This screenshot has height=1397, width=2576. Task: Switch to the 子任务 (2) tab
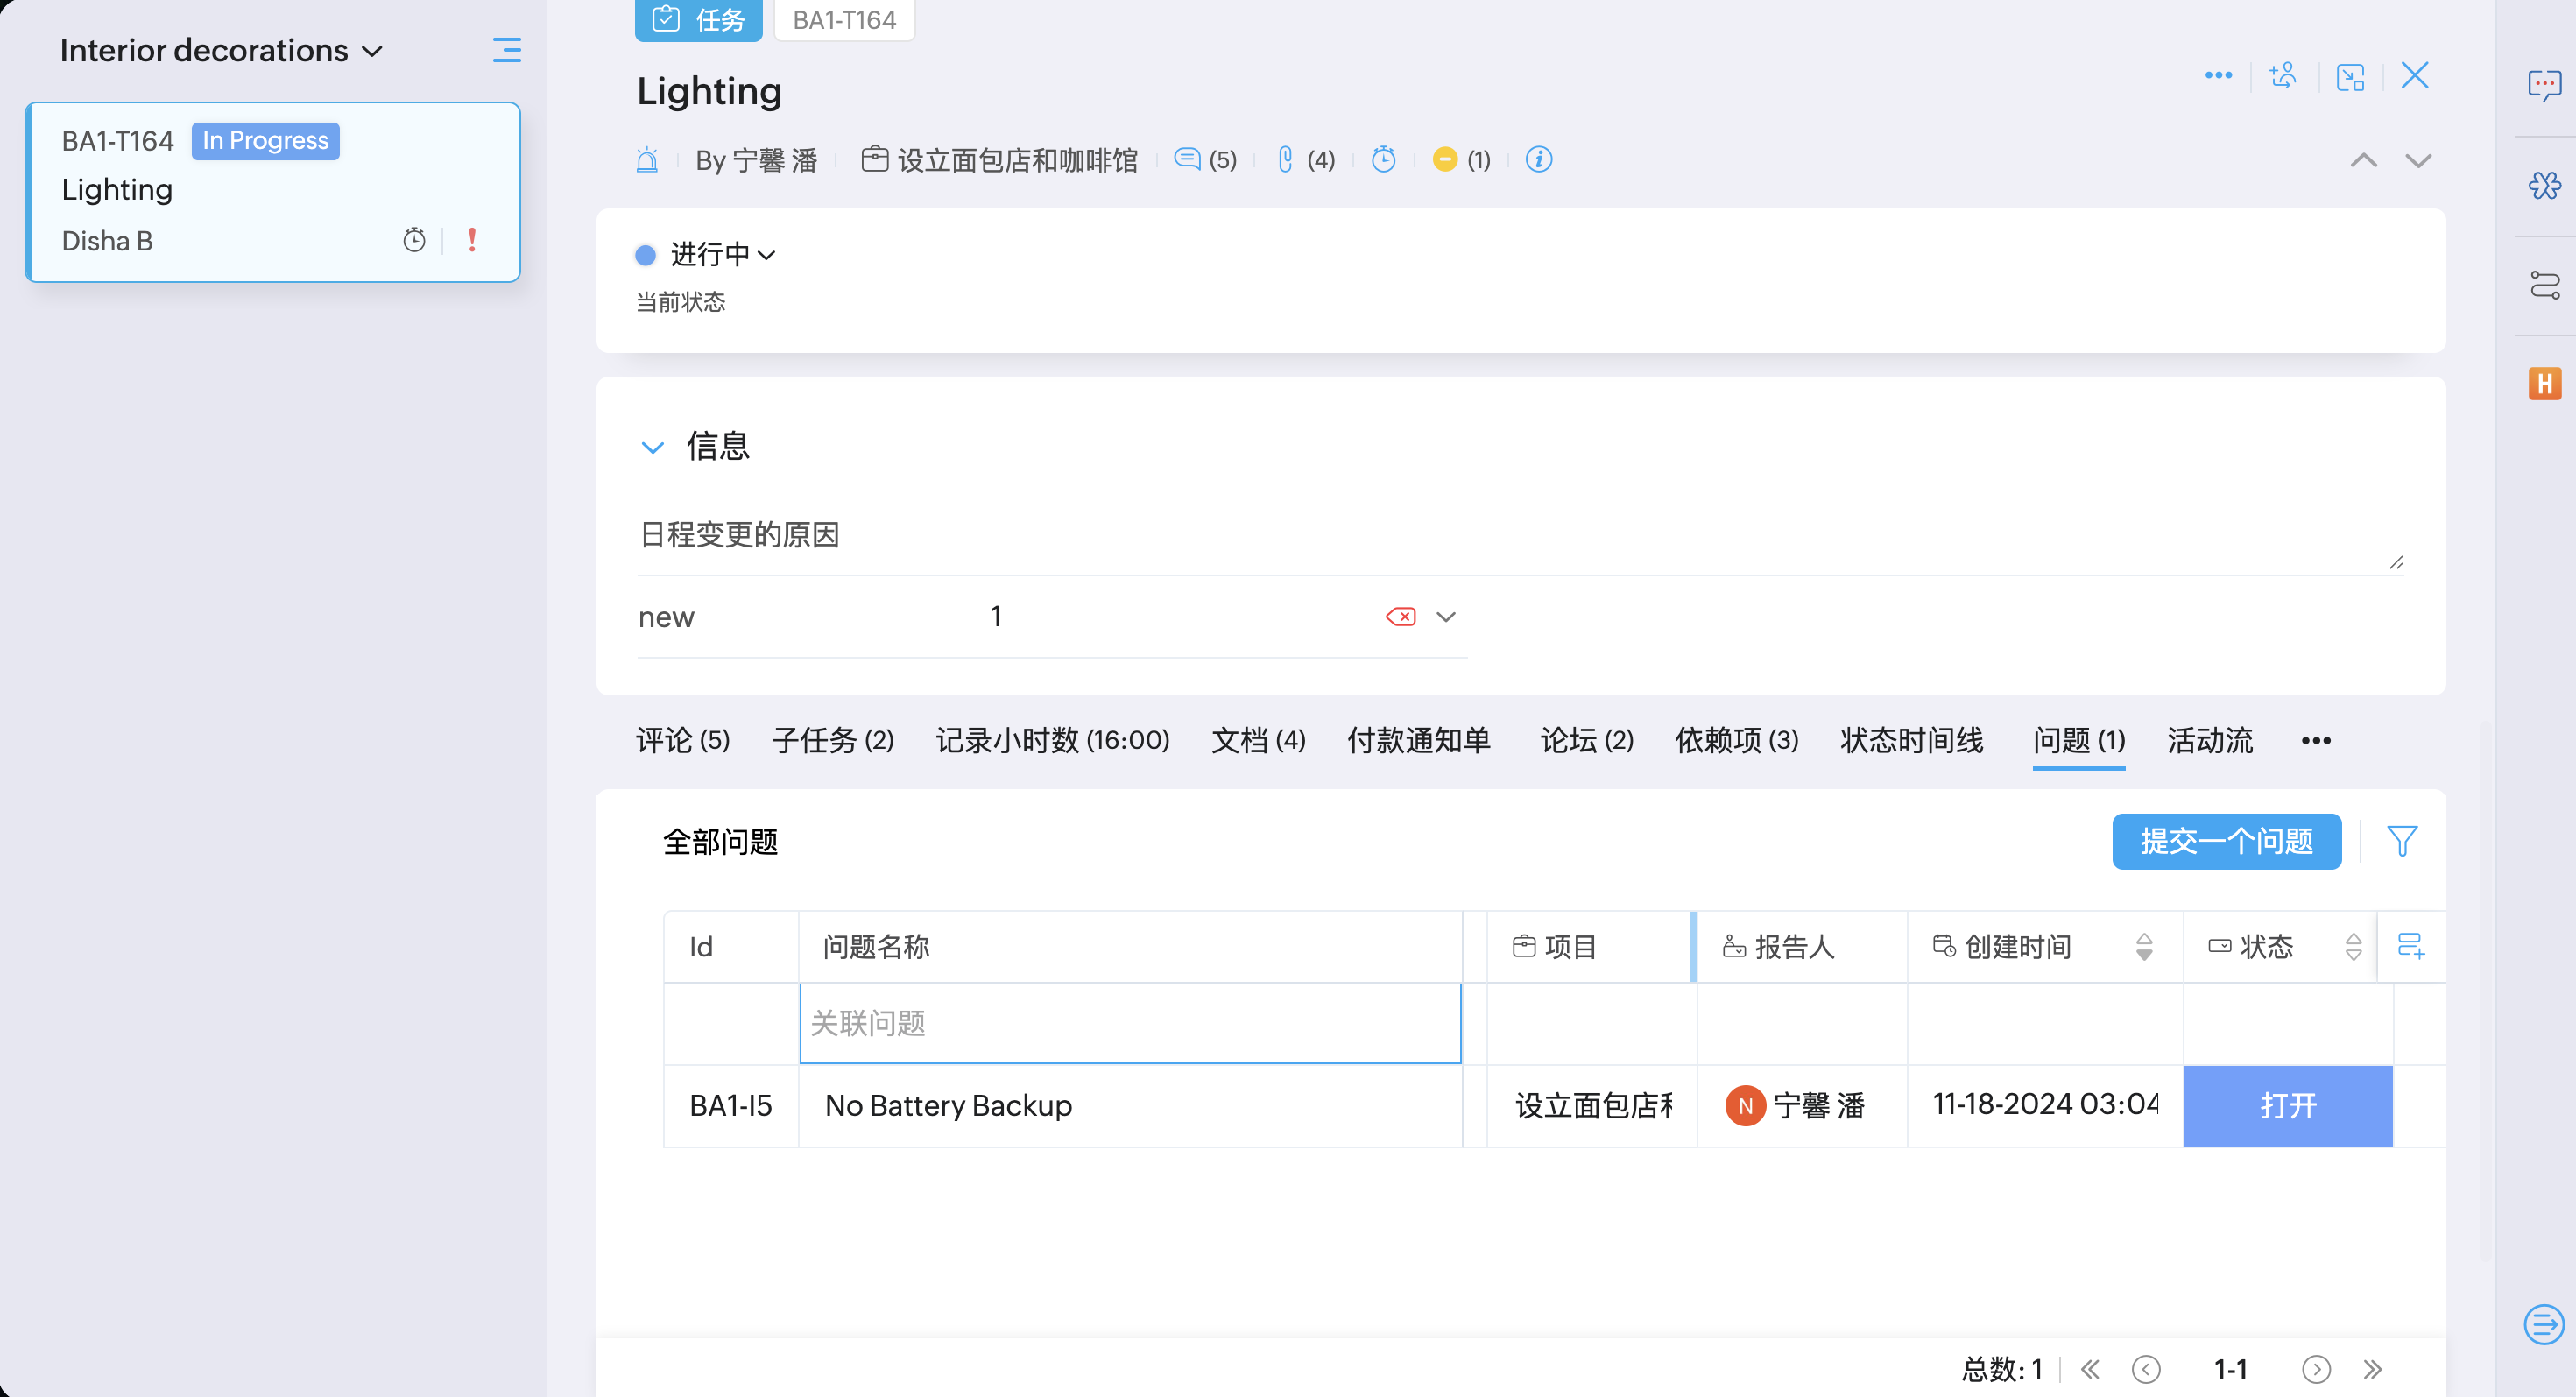[832, 740]
